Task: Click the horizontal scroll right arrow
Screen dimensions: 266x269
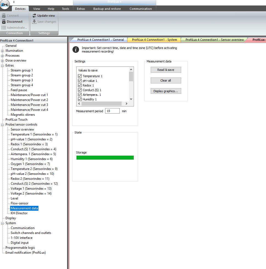Action: coord(127,104)
